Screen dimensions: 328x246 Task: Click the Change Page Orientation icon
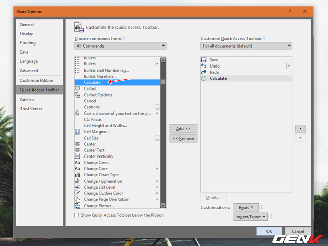point(77,199)
